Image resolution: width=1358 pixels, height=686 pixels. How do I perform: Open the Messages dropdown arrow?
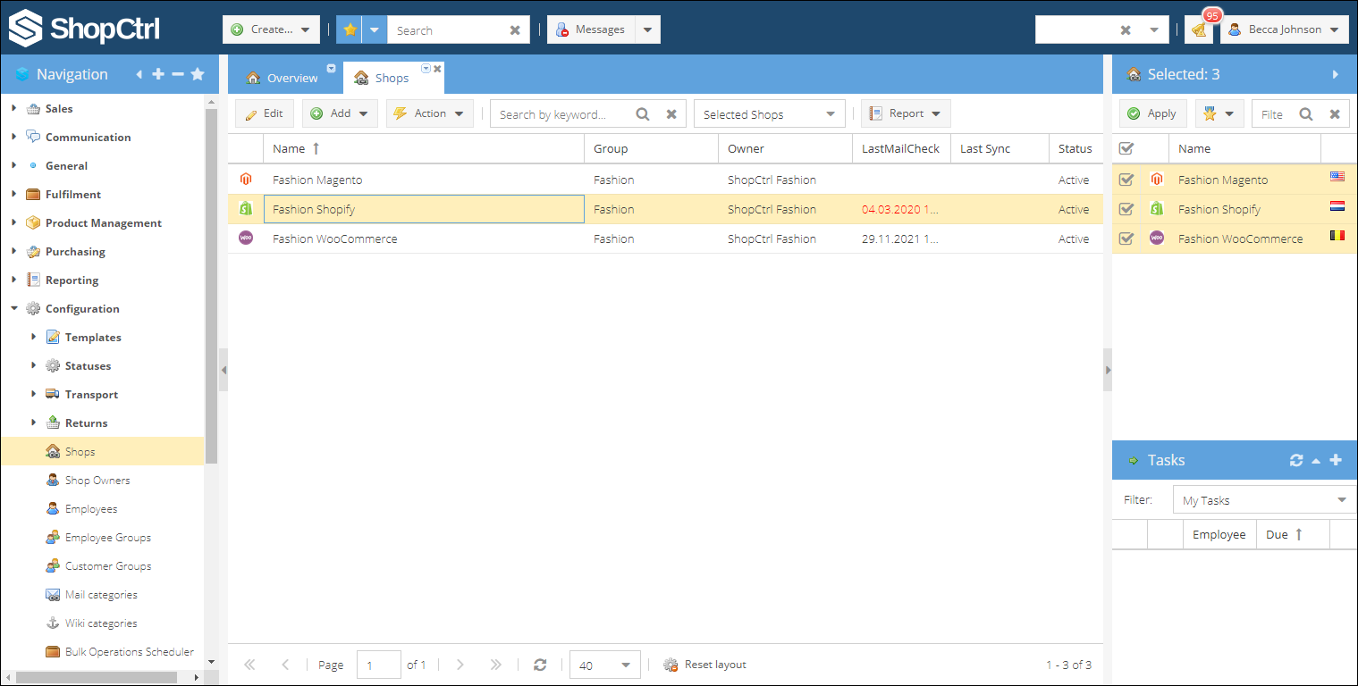(648, 29)
